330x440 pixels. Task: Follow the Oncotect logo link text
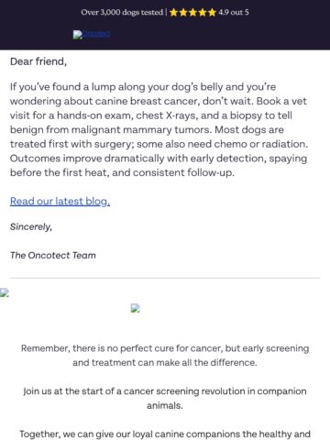[96, 34]
